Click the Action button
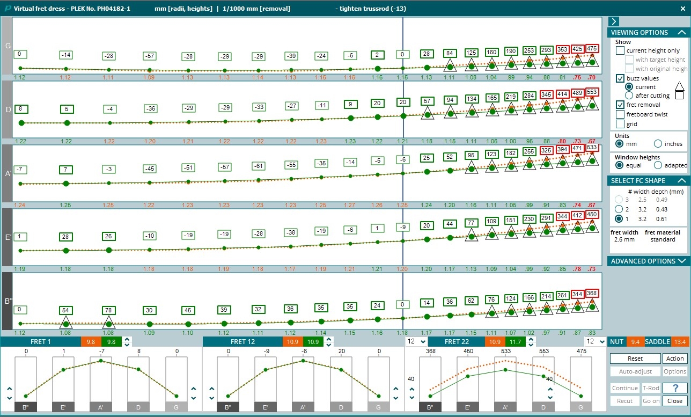This screenshot has width=691, height=417. coord(675,359)
